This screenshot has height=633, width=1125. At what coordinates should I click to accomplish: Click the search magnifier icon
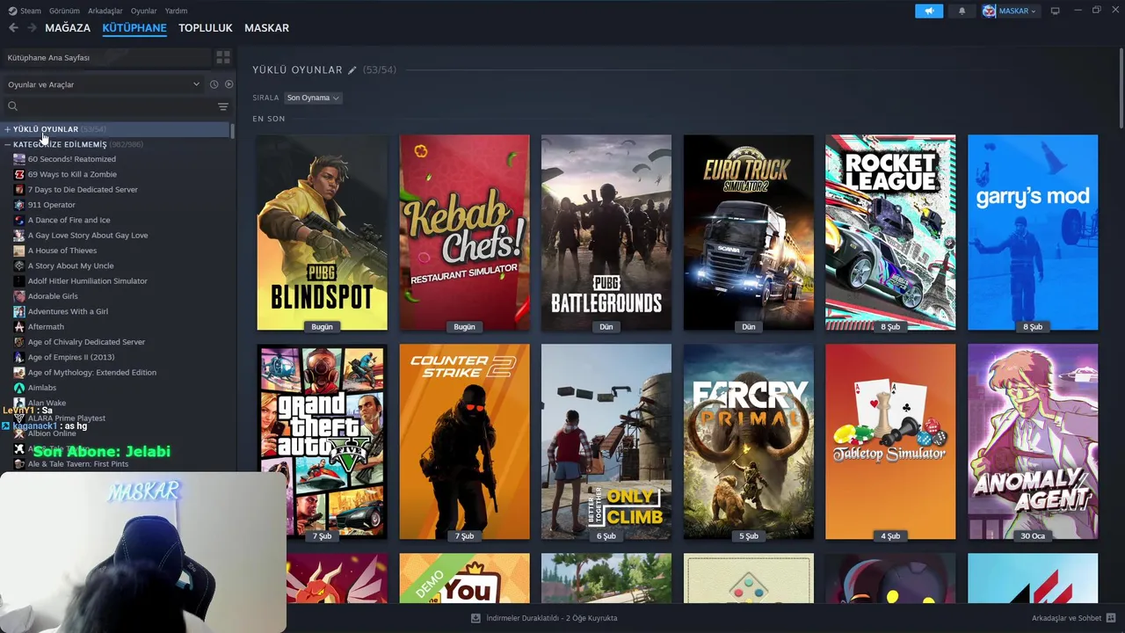[12, 106]
